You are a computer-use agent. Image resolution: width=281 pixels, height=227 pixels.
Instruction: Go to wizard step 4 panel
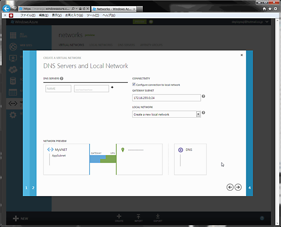pyautogui.click(x=250, y=188)
